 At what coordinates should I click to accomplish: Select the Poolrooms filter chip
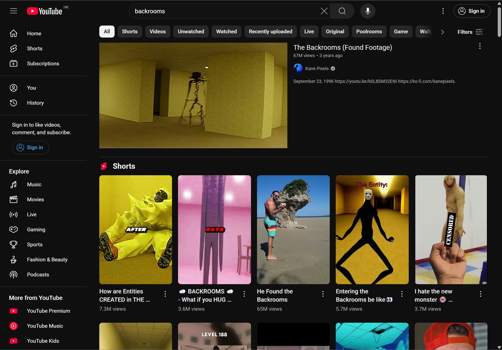pos(369,31)
